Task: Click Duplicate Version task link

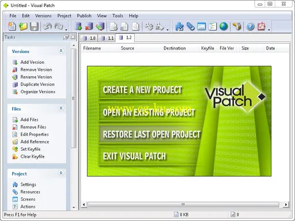Action: [37, 84]
